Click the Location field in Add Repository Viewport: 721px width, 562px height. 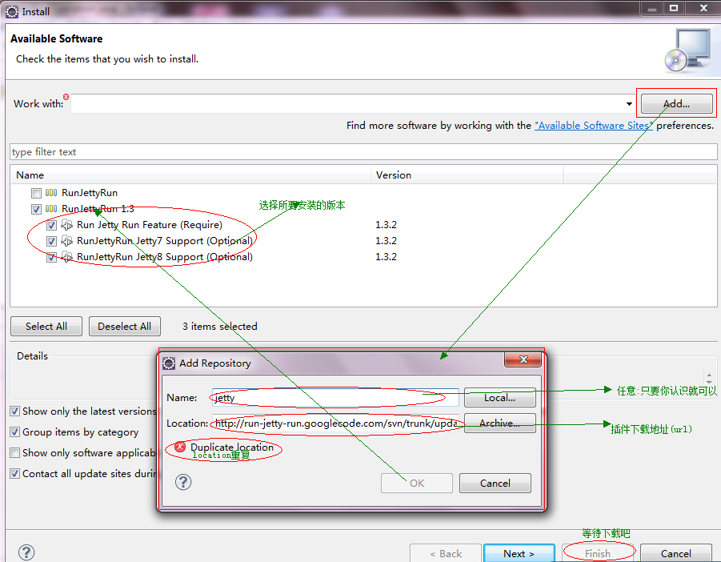[335, 424]
